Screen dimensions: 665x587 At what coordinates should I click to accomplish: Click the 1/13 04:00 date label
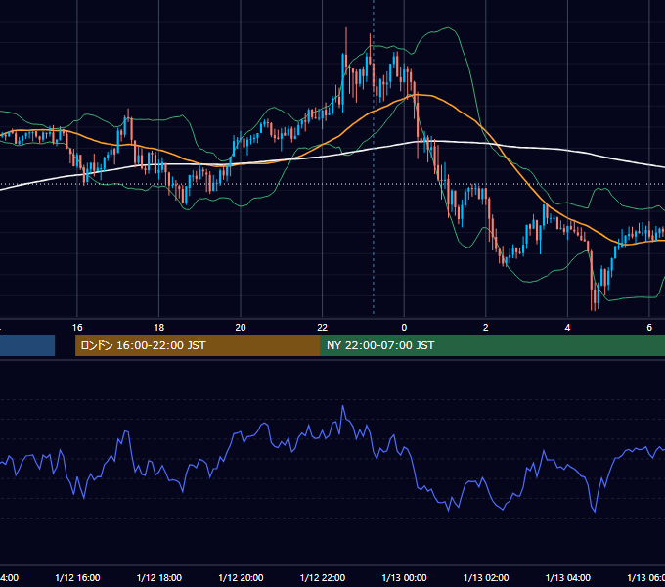pyautogui.click(x=567, y=577)
